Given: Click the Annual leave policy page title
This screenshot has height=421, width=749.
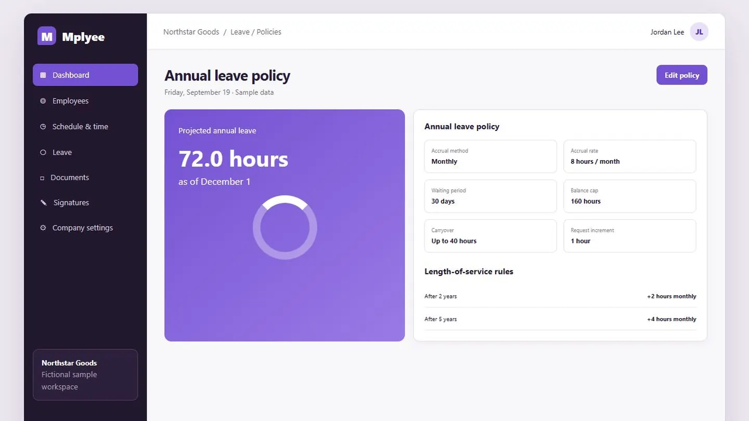Looking at the screenshot, I should click(x=227, y=76).
